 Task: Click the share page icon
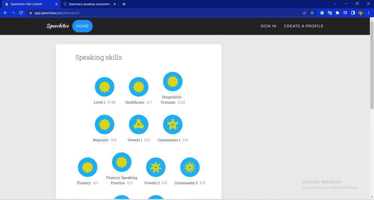[304, 13]
